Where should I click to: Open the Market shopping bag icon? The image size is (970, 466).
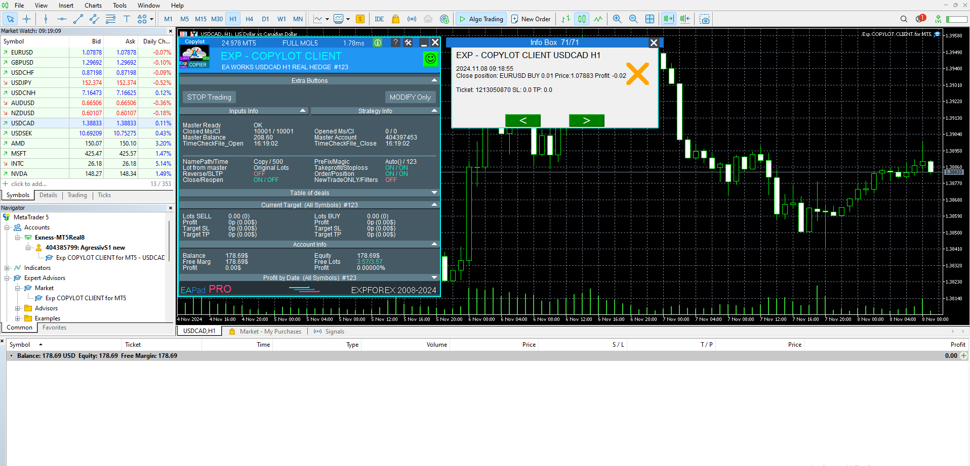(395, 19)
